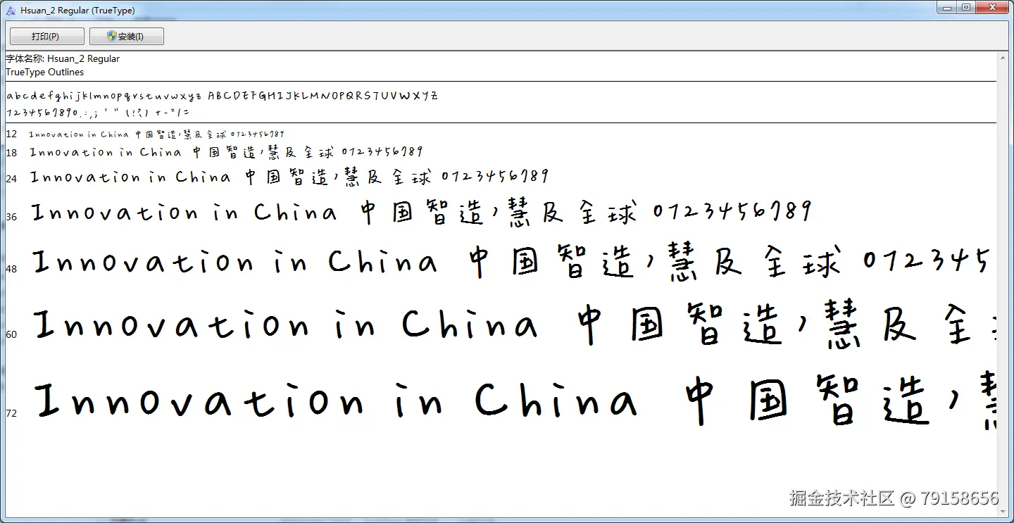The width and height of the screenshot is (1014, 523).
Task: Click the size 60 label
Action: [11, 334]
